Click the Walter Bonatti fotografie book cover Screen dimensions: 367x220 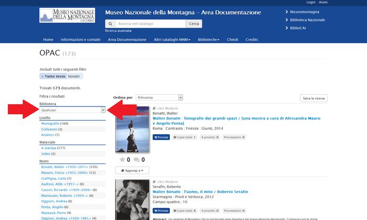132,129
